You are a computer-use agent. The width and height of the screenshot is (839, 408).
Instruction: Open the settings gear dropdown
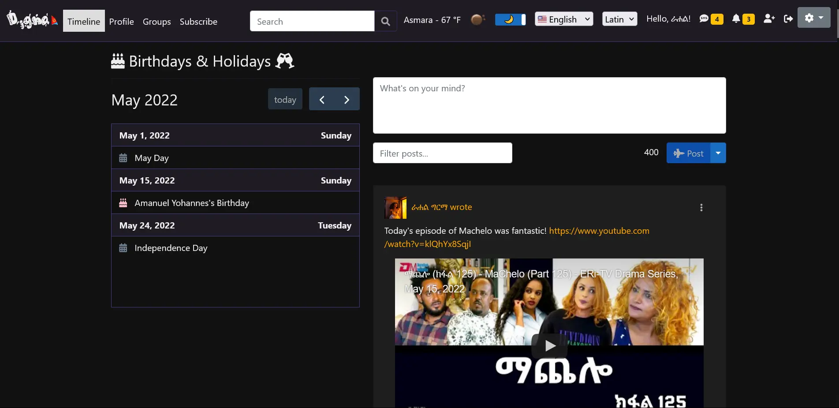[814, 18]
